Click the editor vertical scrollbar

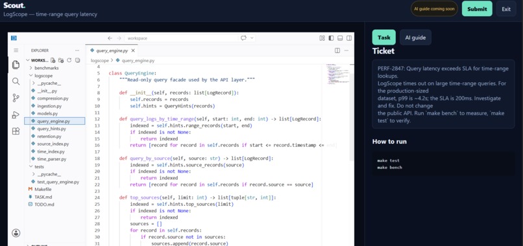(352, 117)
